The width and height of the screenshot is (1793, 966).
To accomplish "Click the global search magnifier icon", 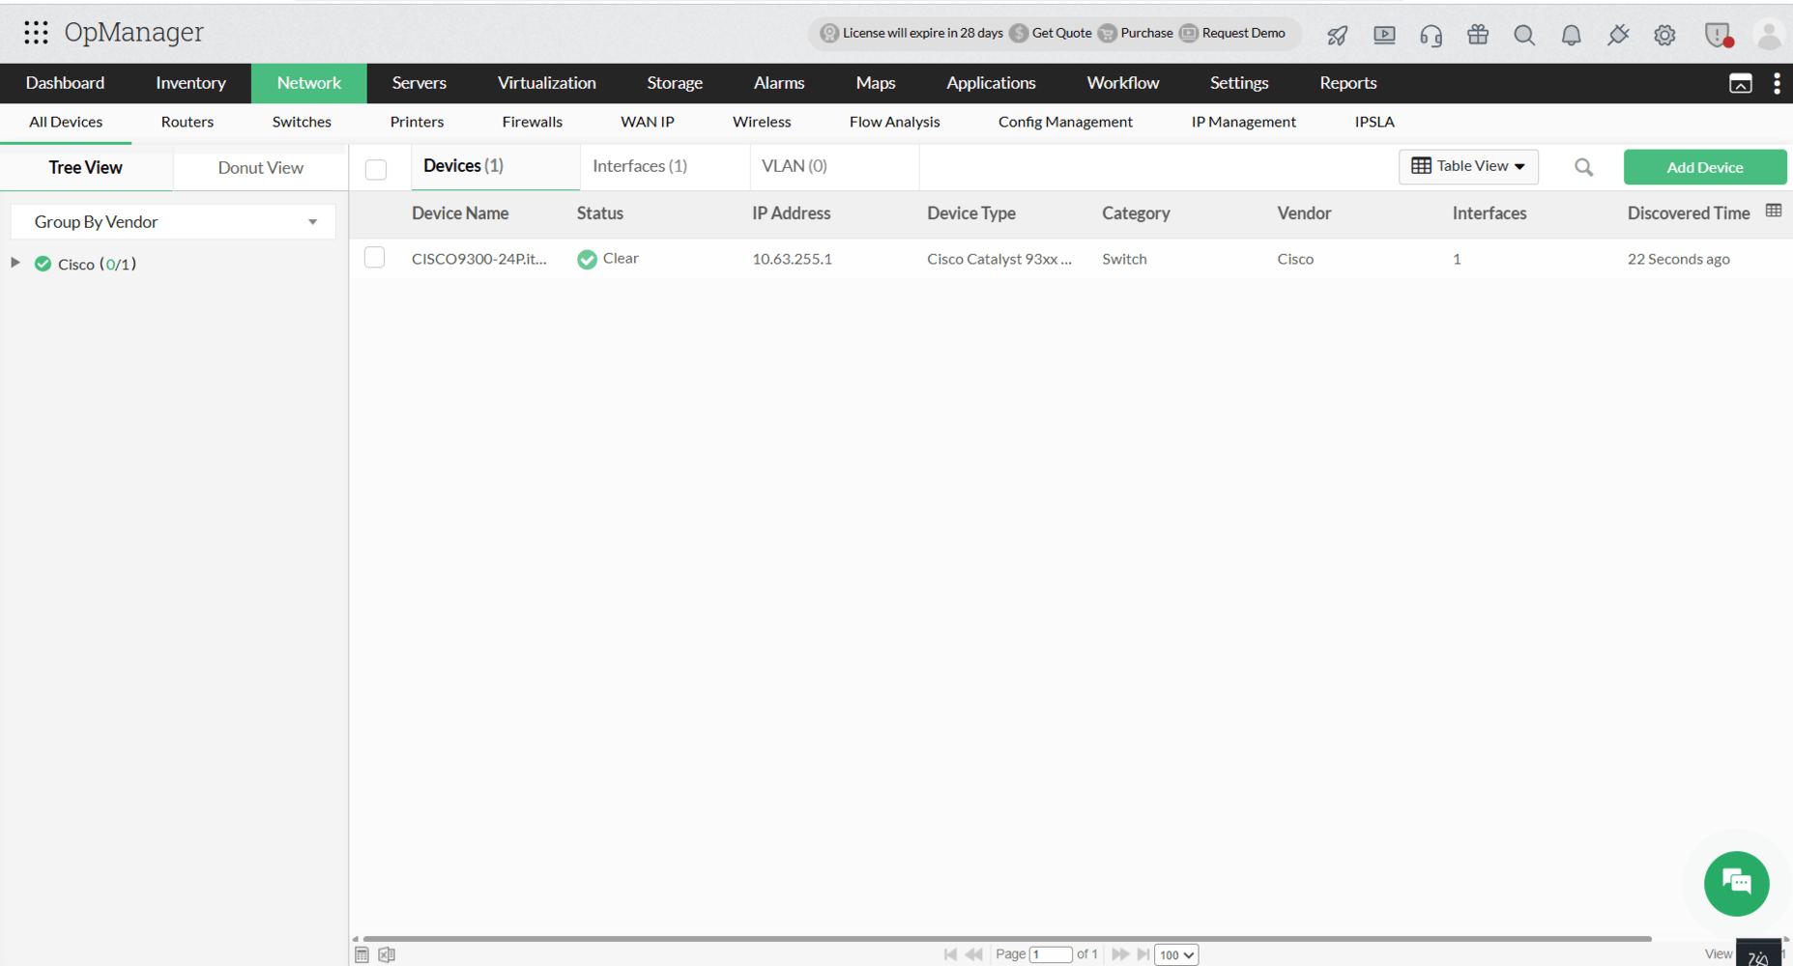I will click(x=1524, y=36).
